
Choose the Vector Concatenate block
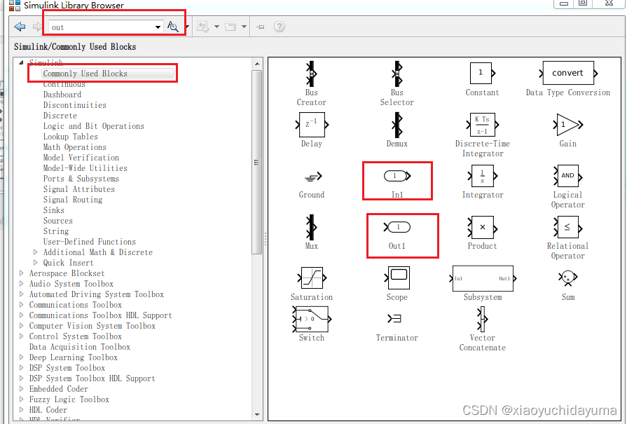click(482, 319)
